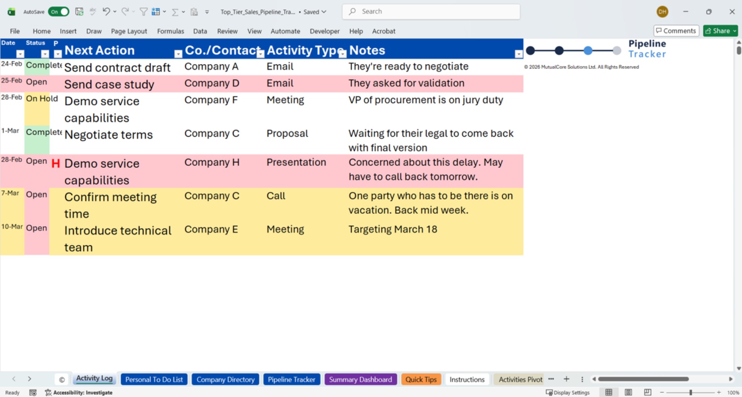
Task: Open the Formulas ribbon tab
Action: [170, 31]
